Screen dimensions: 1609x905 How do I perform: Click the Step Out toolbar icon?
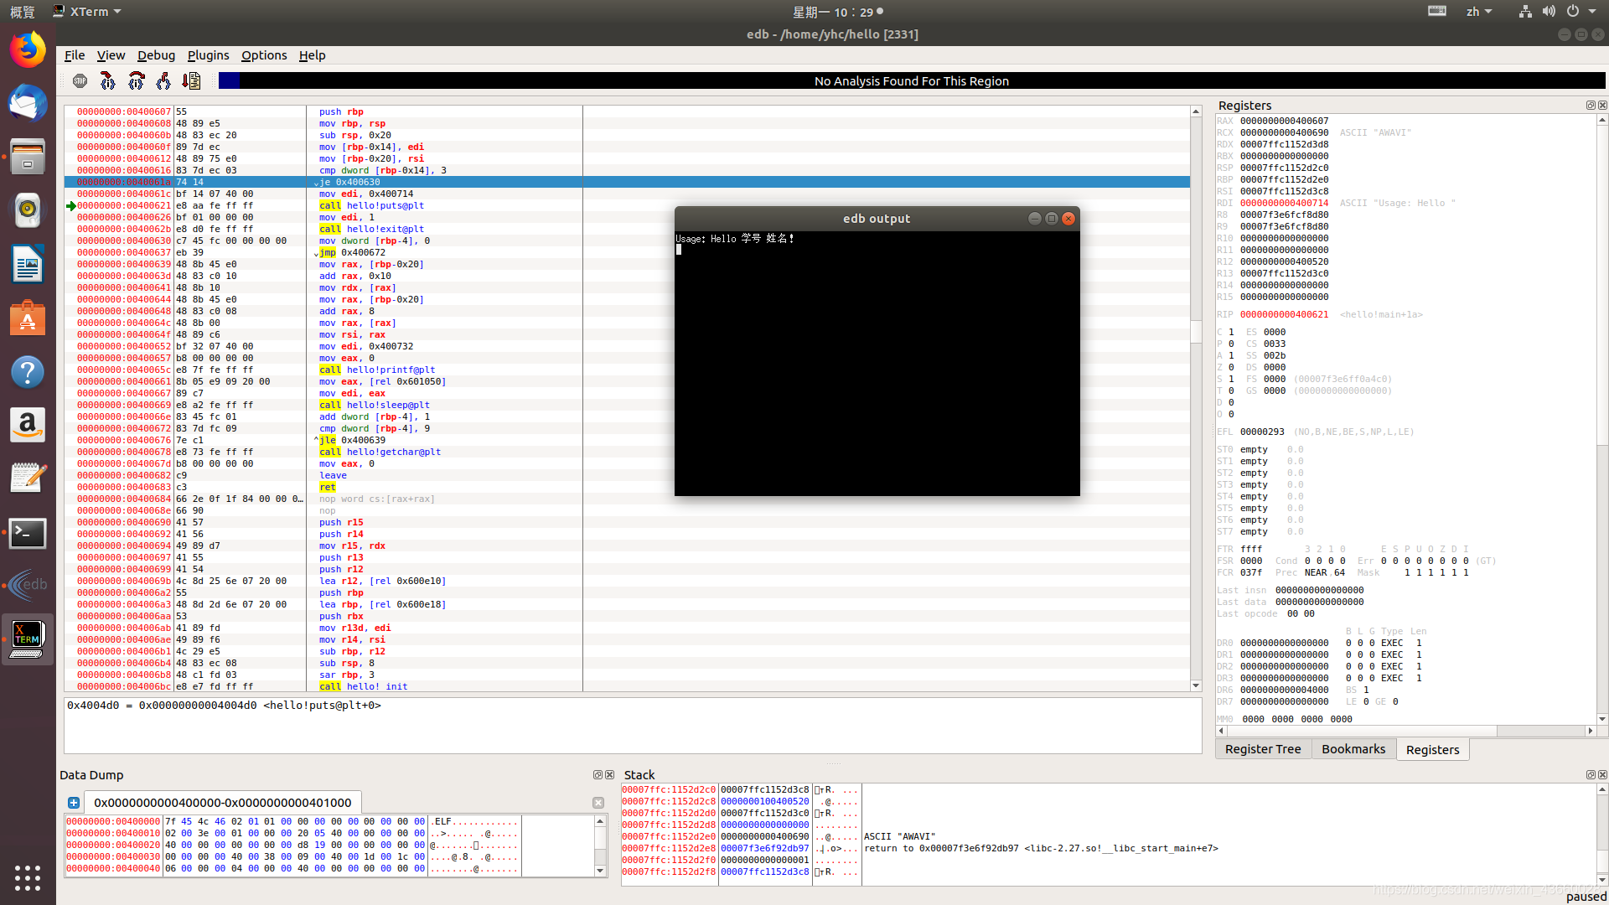tap(163, 81)
